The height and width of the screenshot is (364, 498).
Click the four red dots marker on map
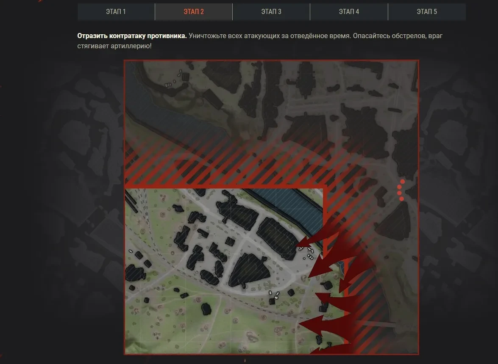(x=401, y=190)
